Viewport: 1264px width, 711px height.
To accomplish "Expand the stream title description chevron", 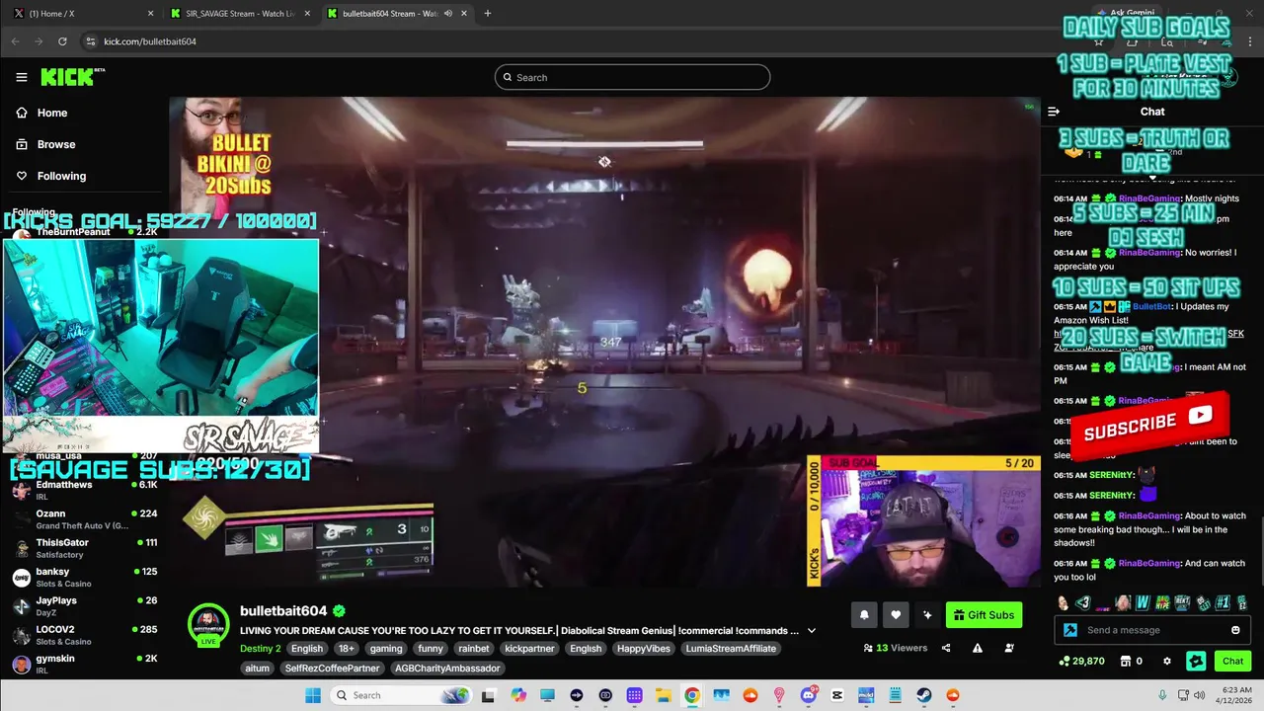I will pos(812,631).
